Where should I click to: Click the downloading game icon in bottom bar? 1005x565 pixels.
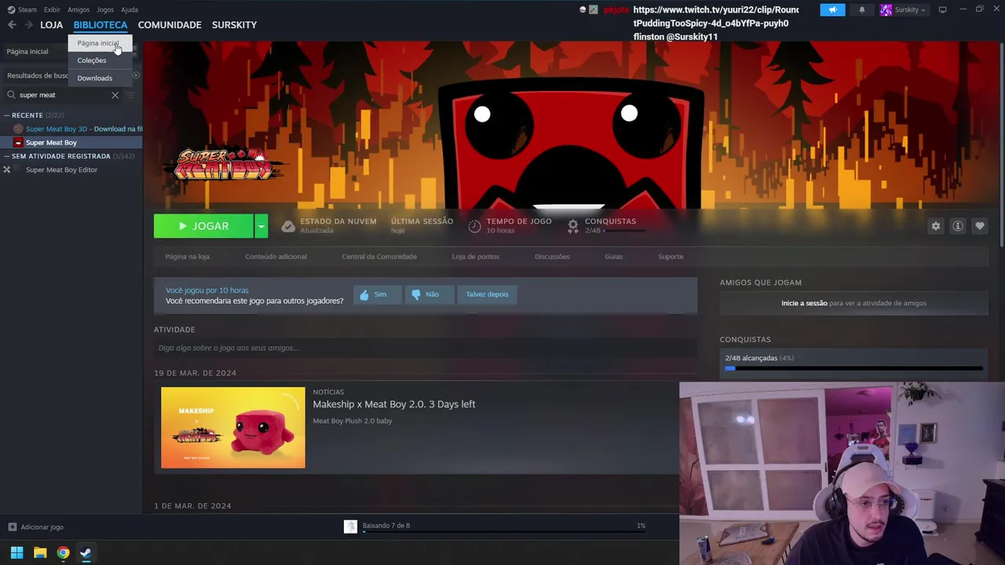pos(351,527)
